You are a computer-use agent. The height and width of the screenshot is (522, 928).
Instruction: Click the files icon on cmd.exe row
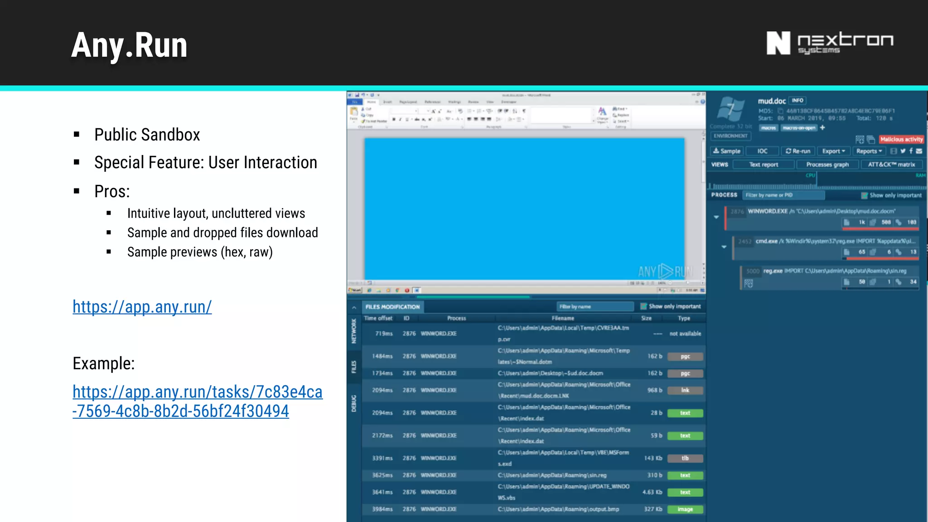(846, 252)
